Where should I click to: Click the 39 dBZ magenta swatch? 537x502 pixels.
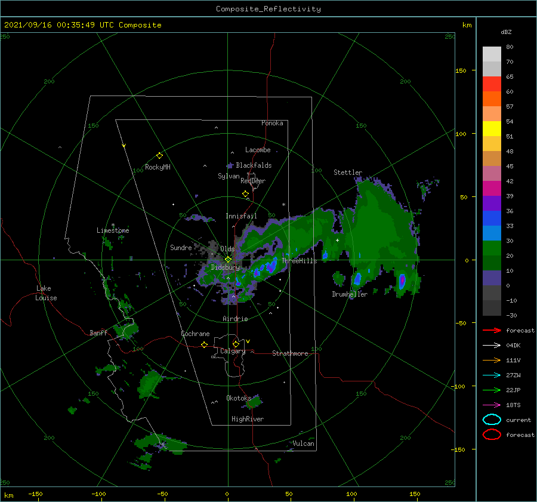(x=492, y=189)
